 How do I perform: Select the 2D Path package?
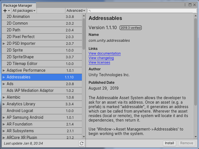tap(42, 30)
